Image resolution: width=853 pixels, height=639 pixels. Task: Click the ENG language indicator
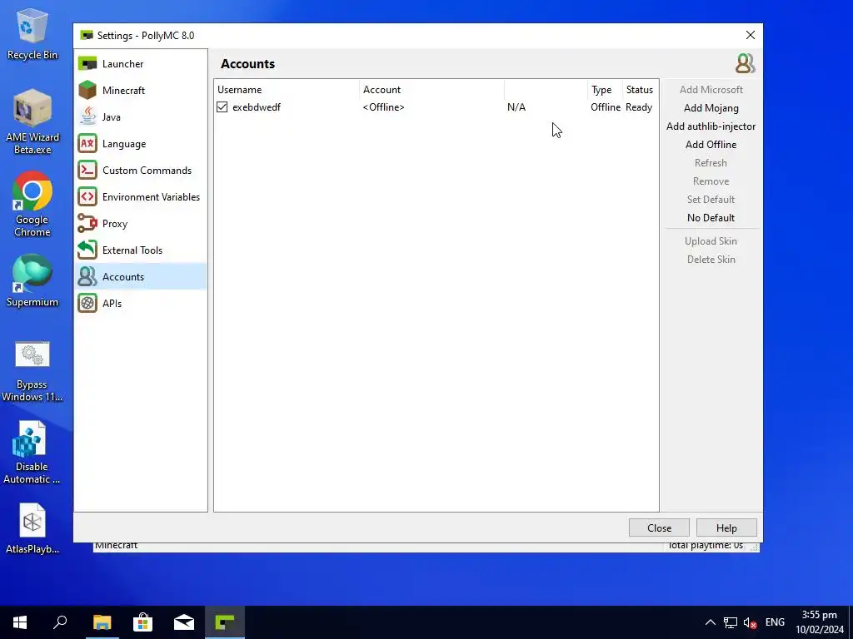(775, 622)
